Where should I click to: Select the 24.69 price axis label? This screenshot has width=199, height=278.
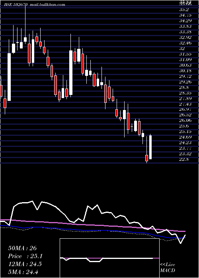[x=185, y=137]
